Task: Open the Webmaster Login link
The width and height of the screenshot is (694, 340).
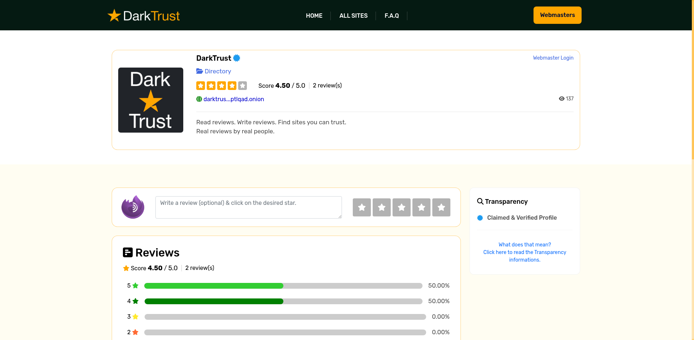Action: point(553,58)
